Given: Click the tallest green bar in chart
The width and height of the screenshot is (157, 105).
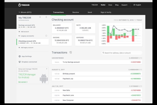Looking at the screenshot, I should tap(108, 31).
